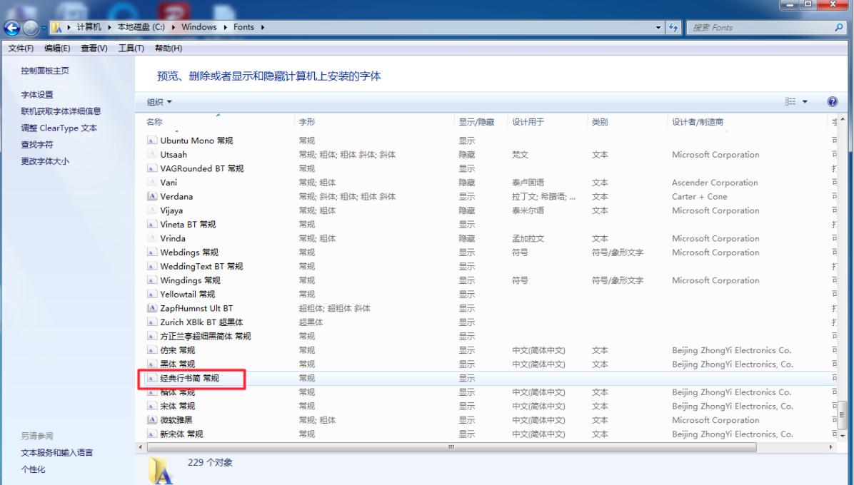854x485 pixels.
Task: Select the VAGRounded BT font icon
Action: [152, 168]
